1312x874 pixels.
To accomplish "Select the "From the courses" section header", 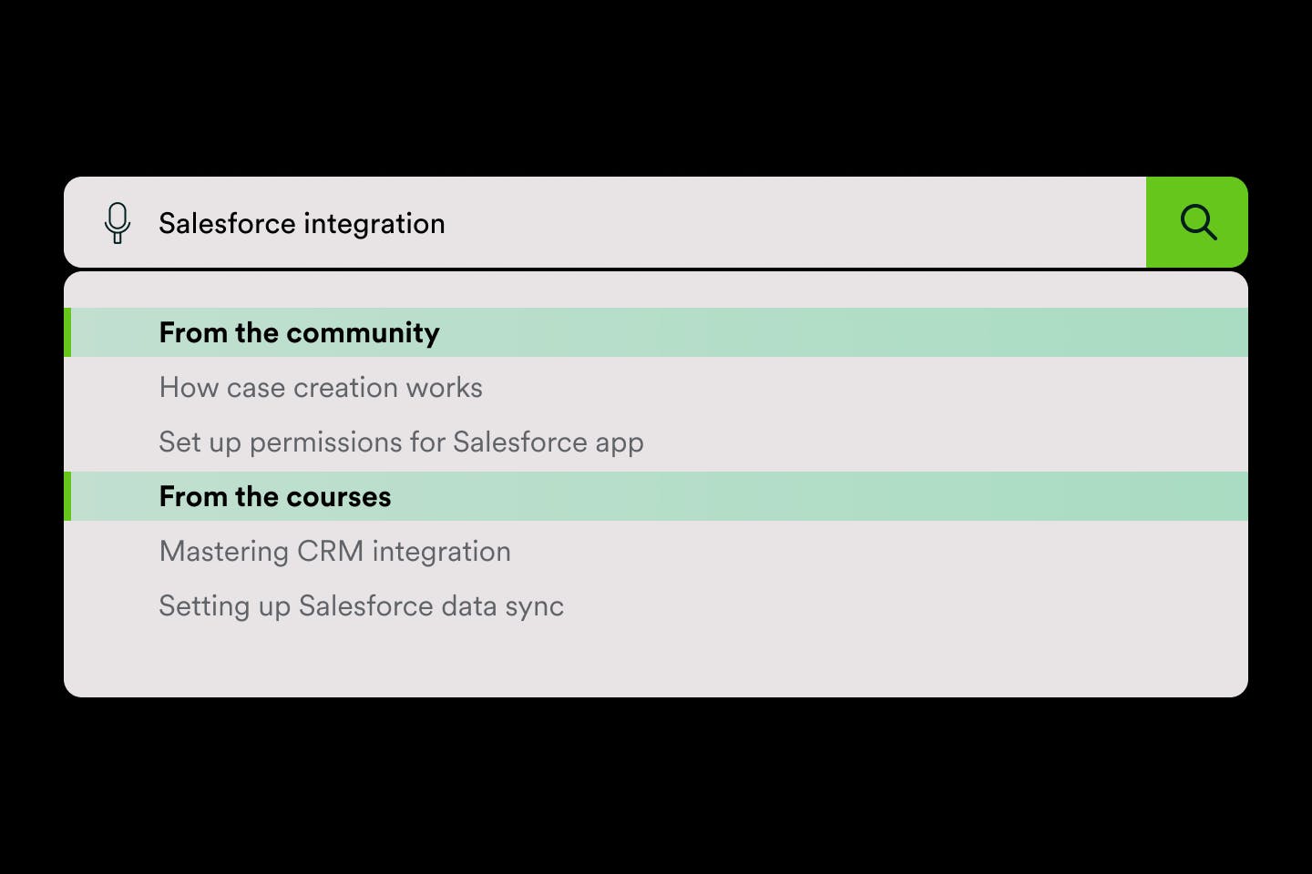I will tap(274, 496).
